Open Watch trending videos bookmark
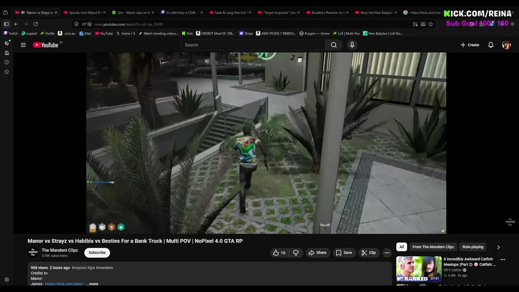The width and height of the screenshot is (519, 292). [x=158, y=33]
